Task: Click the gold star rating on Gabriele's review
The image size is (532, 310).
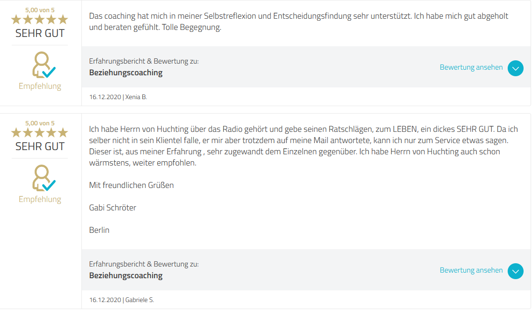Action: pos(40,133)
